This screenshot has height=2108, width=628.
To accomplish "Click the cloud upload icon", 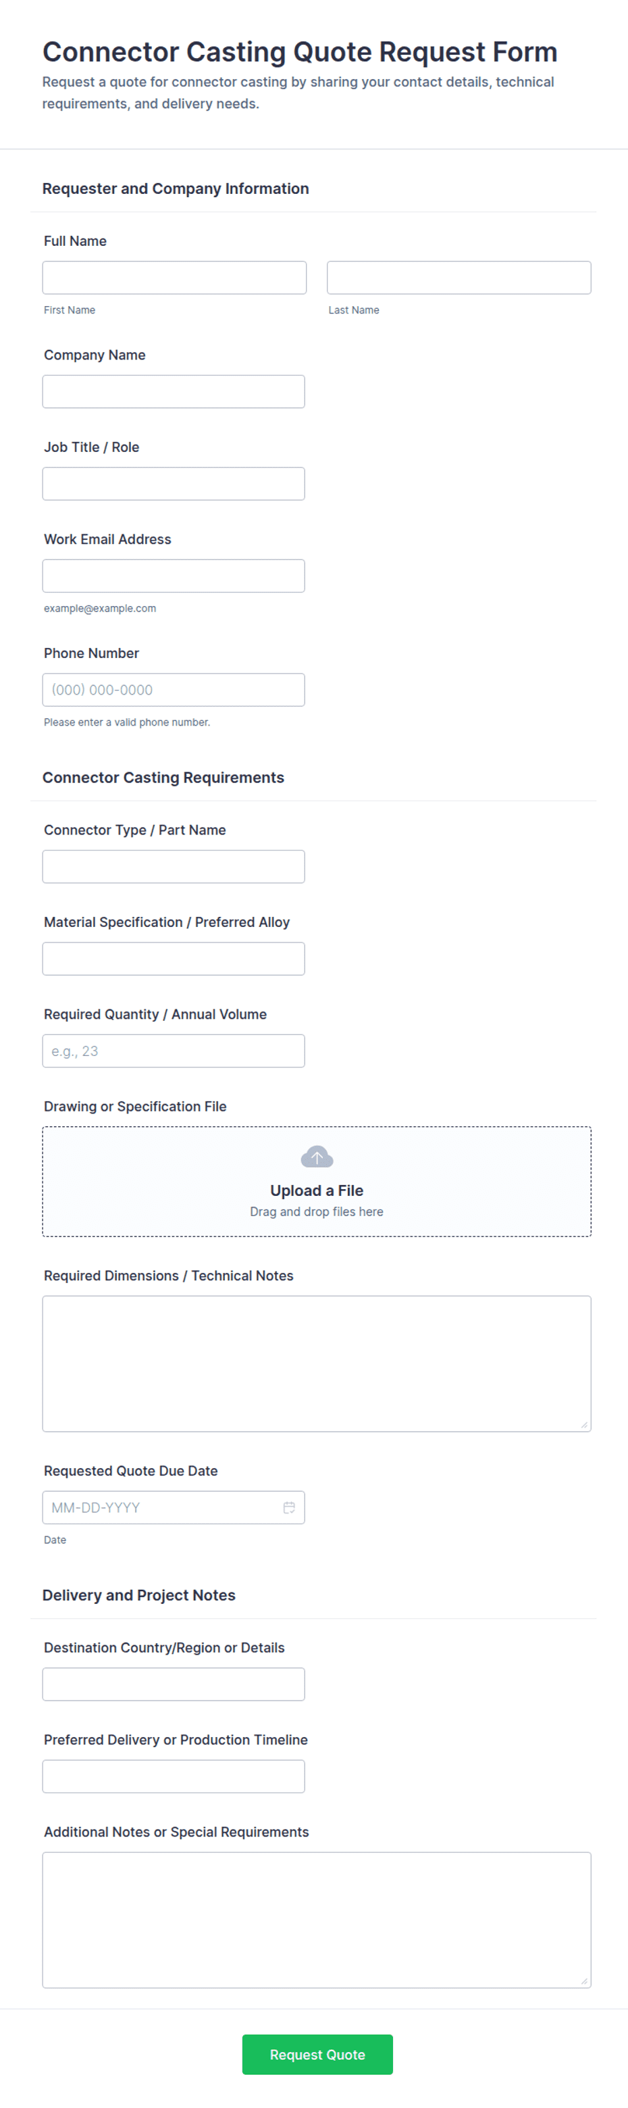I will (317, 1157).
